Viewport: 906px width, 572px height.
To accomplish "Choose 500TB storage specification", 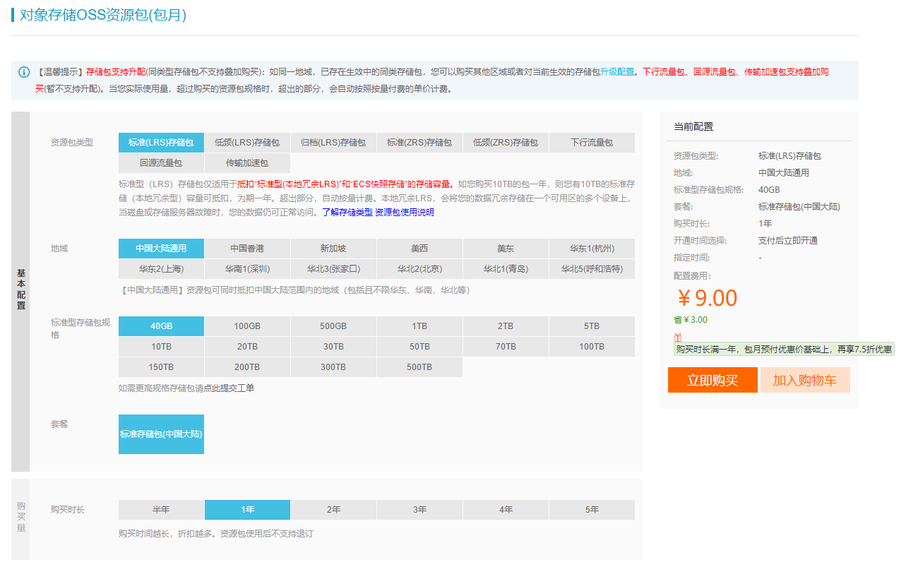I will tap(419, 367).
